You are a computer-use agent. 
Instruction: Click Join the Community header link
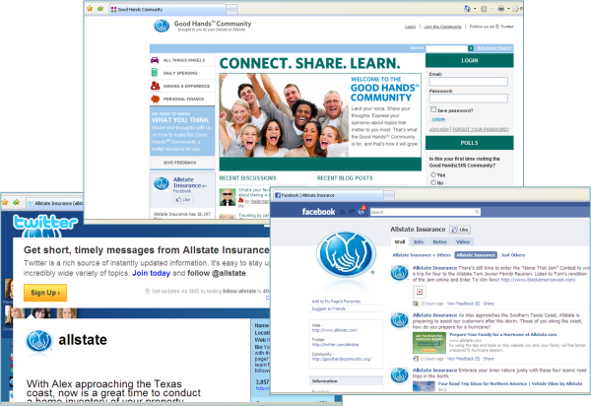coord(442,27)
